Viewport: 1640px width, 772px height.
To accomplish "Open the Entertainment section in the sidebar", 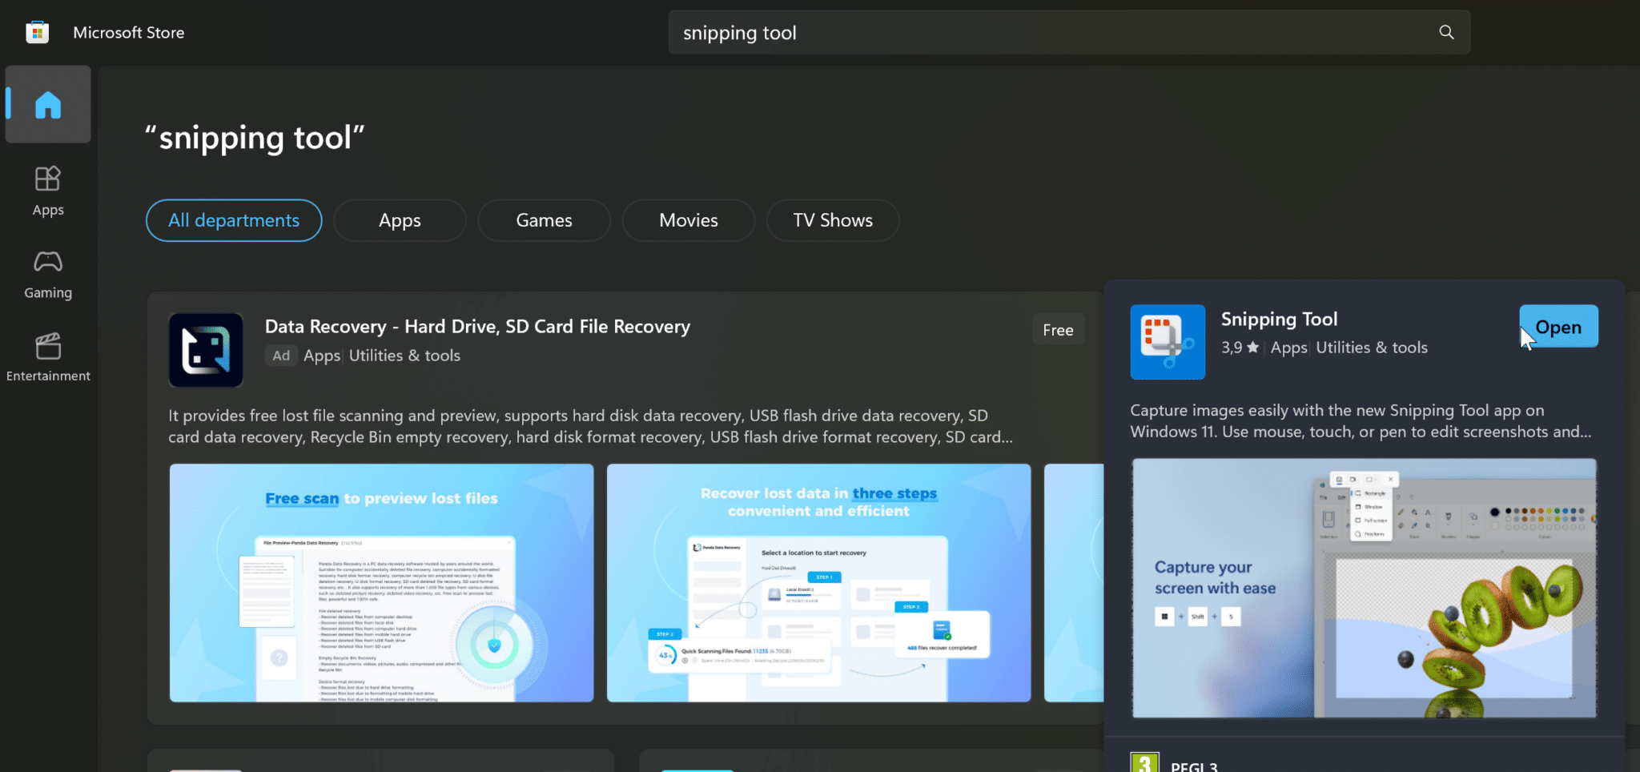I will (x=48, y=356).
